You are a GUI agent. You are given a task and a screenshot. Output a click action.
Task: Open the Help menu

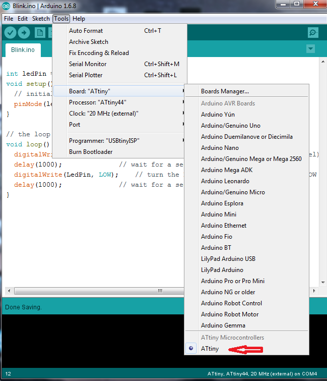[79, 19]
